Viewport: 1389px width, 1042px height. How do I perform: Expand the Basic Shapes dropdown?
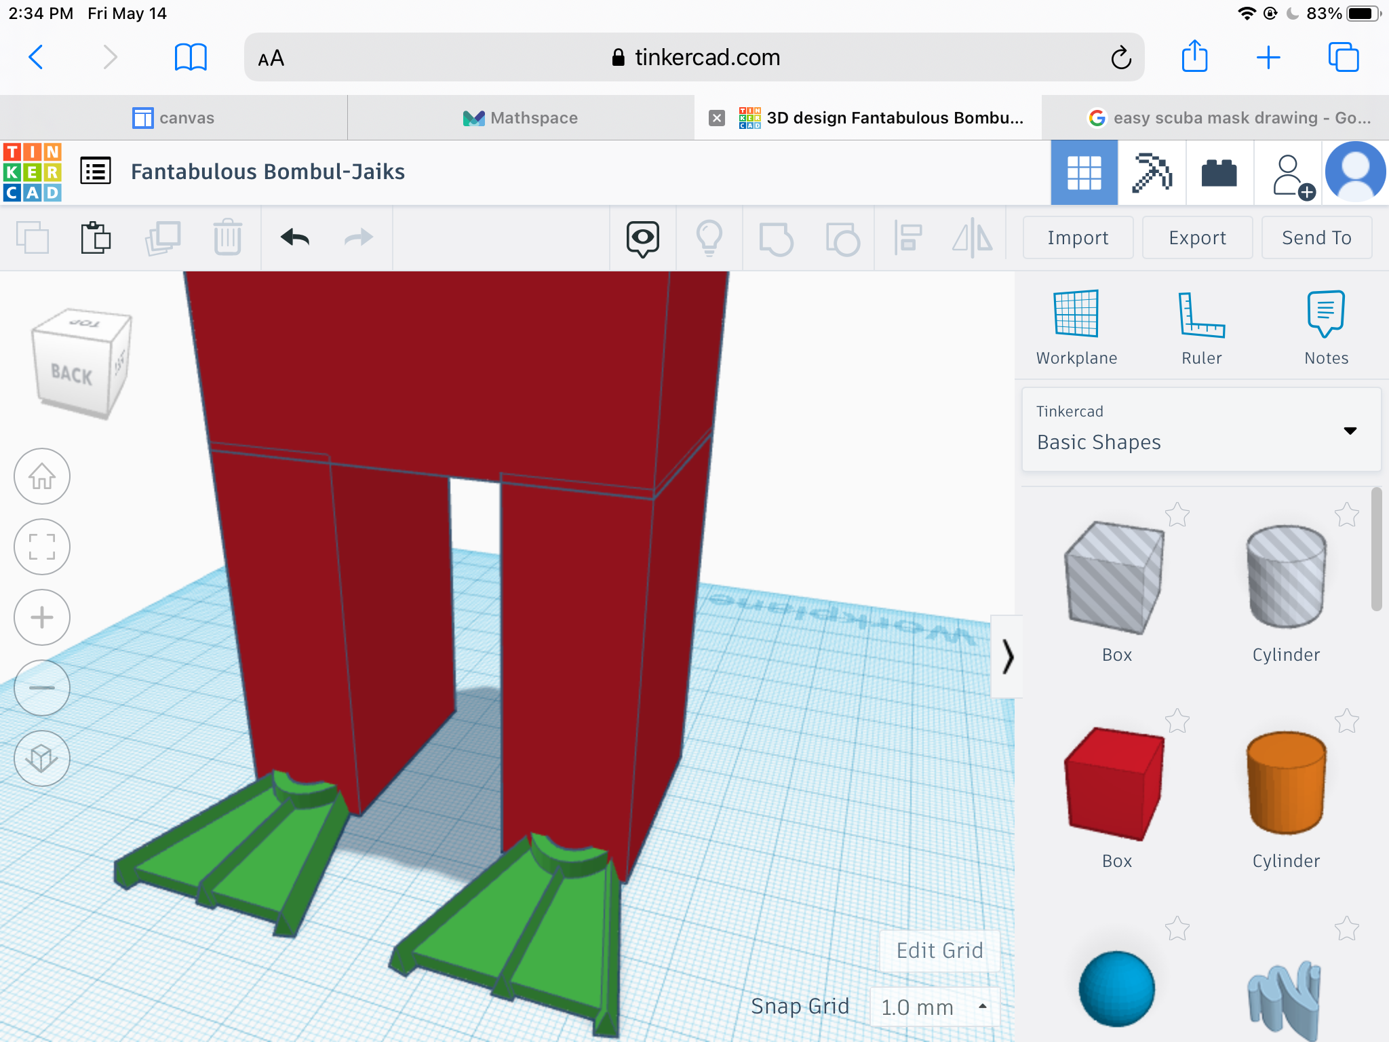pos(1201,429)
